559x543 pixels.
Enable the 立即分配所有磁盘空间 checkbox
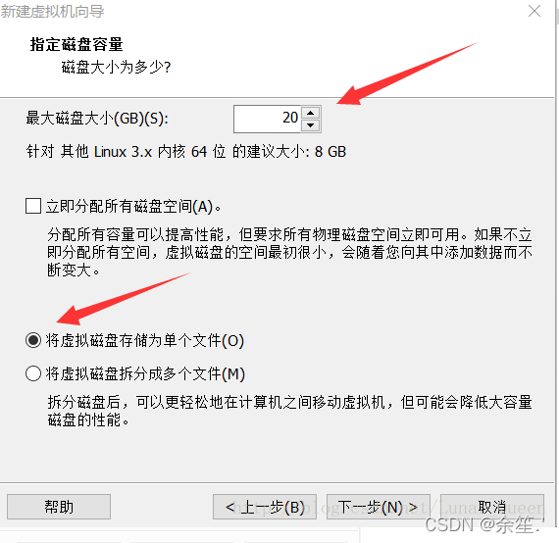(33, 206)
